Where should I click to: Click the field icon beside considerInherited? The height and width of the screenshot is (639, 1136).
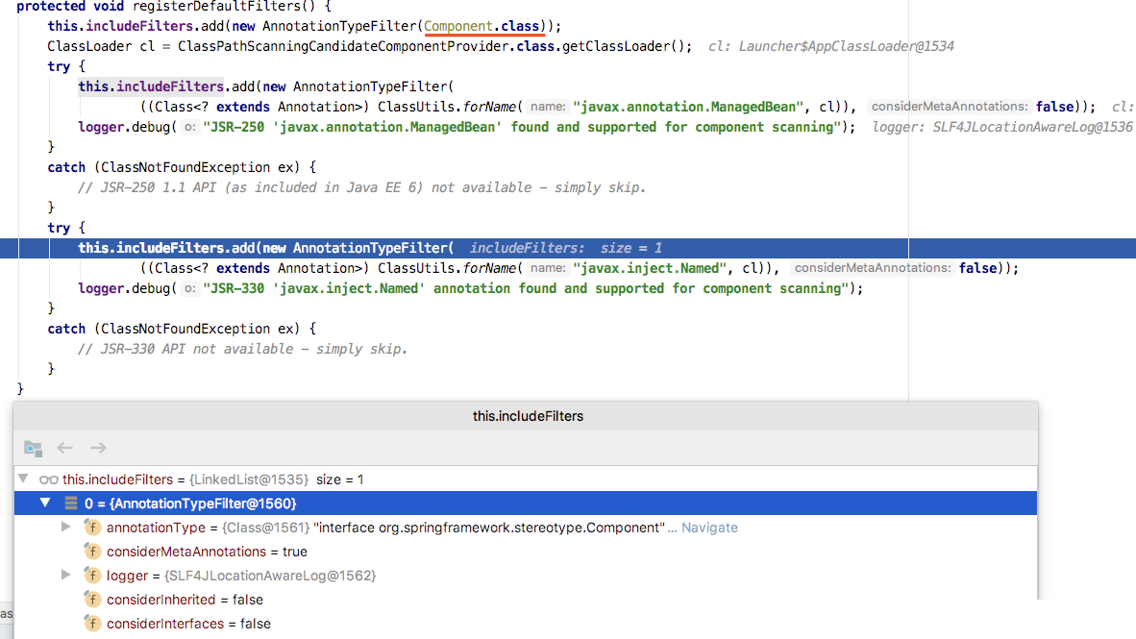tap(92, 600)
